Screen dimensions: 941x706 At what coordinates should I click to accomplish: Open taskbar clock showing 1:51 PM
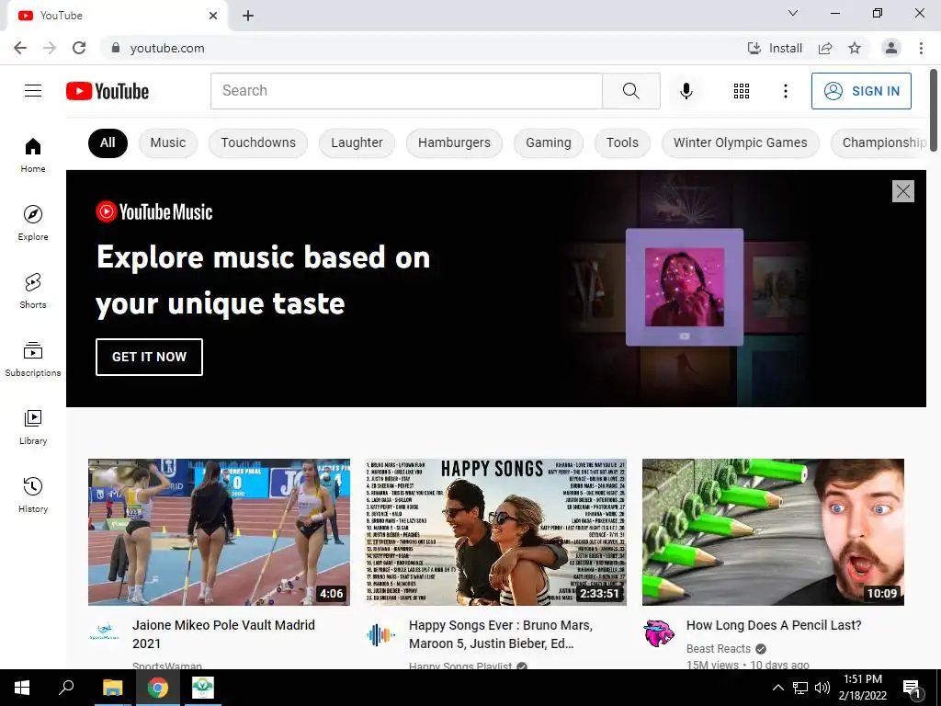pos(862,688)
